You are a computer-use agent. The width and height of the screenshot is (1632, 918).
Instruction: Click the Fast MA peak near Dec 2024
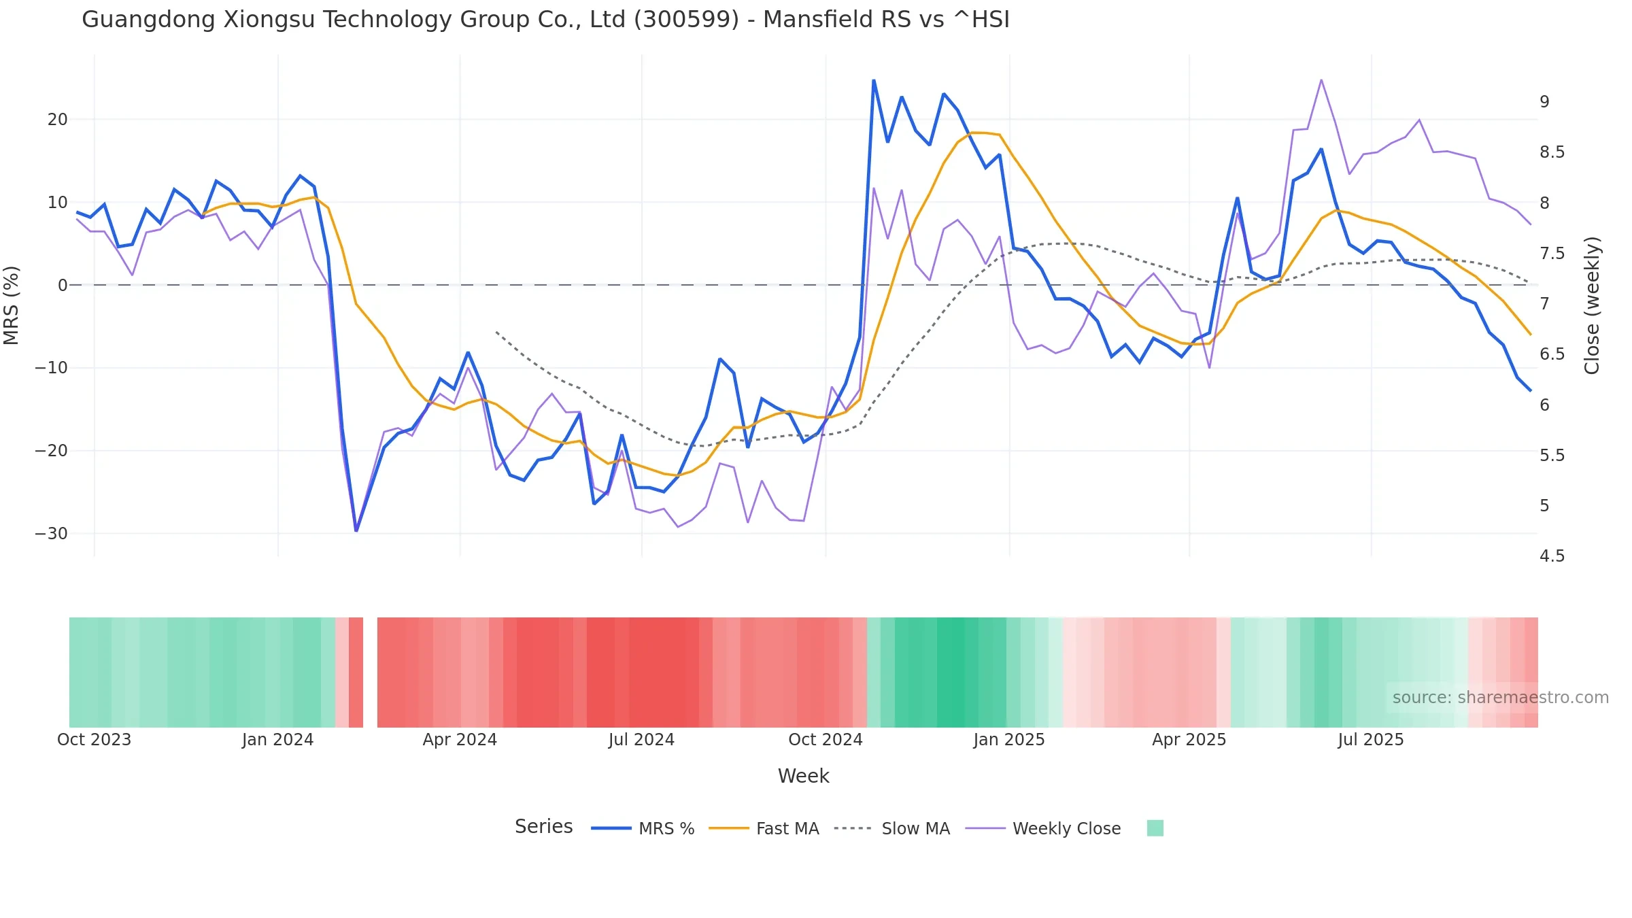[x=972, y=133]
